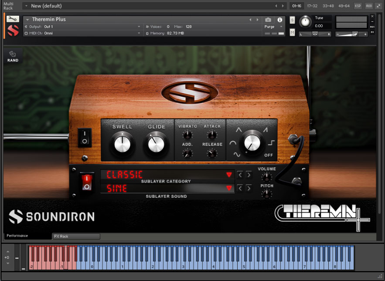Select instrument page 17-32
The height and width of the screenshot is (281, 385).
pyautogui.click(x=312, y=6)
